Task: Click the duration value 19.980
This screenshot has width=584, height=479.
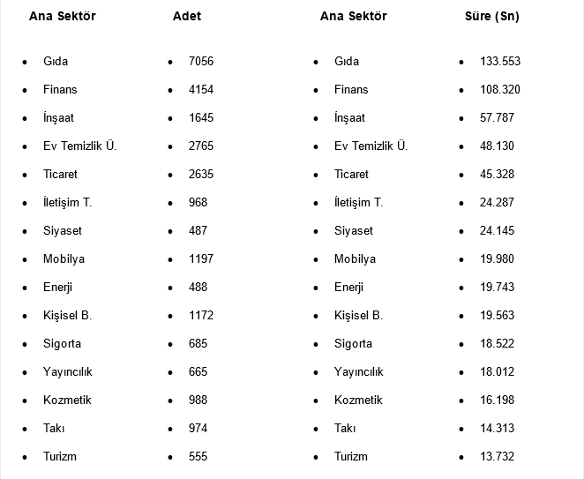Action: [x=497, y=259]
